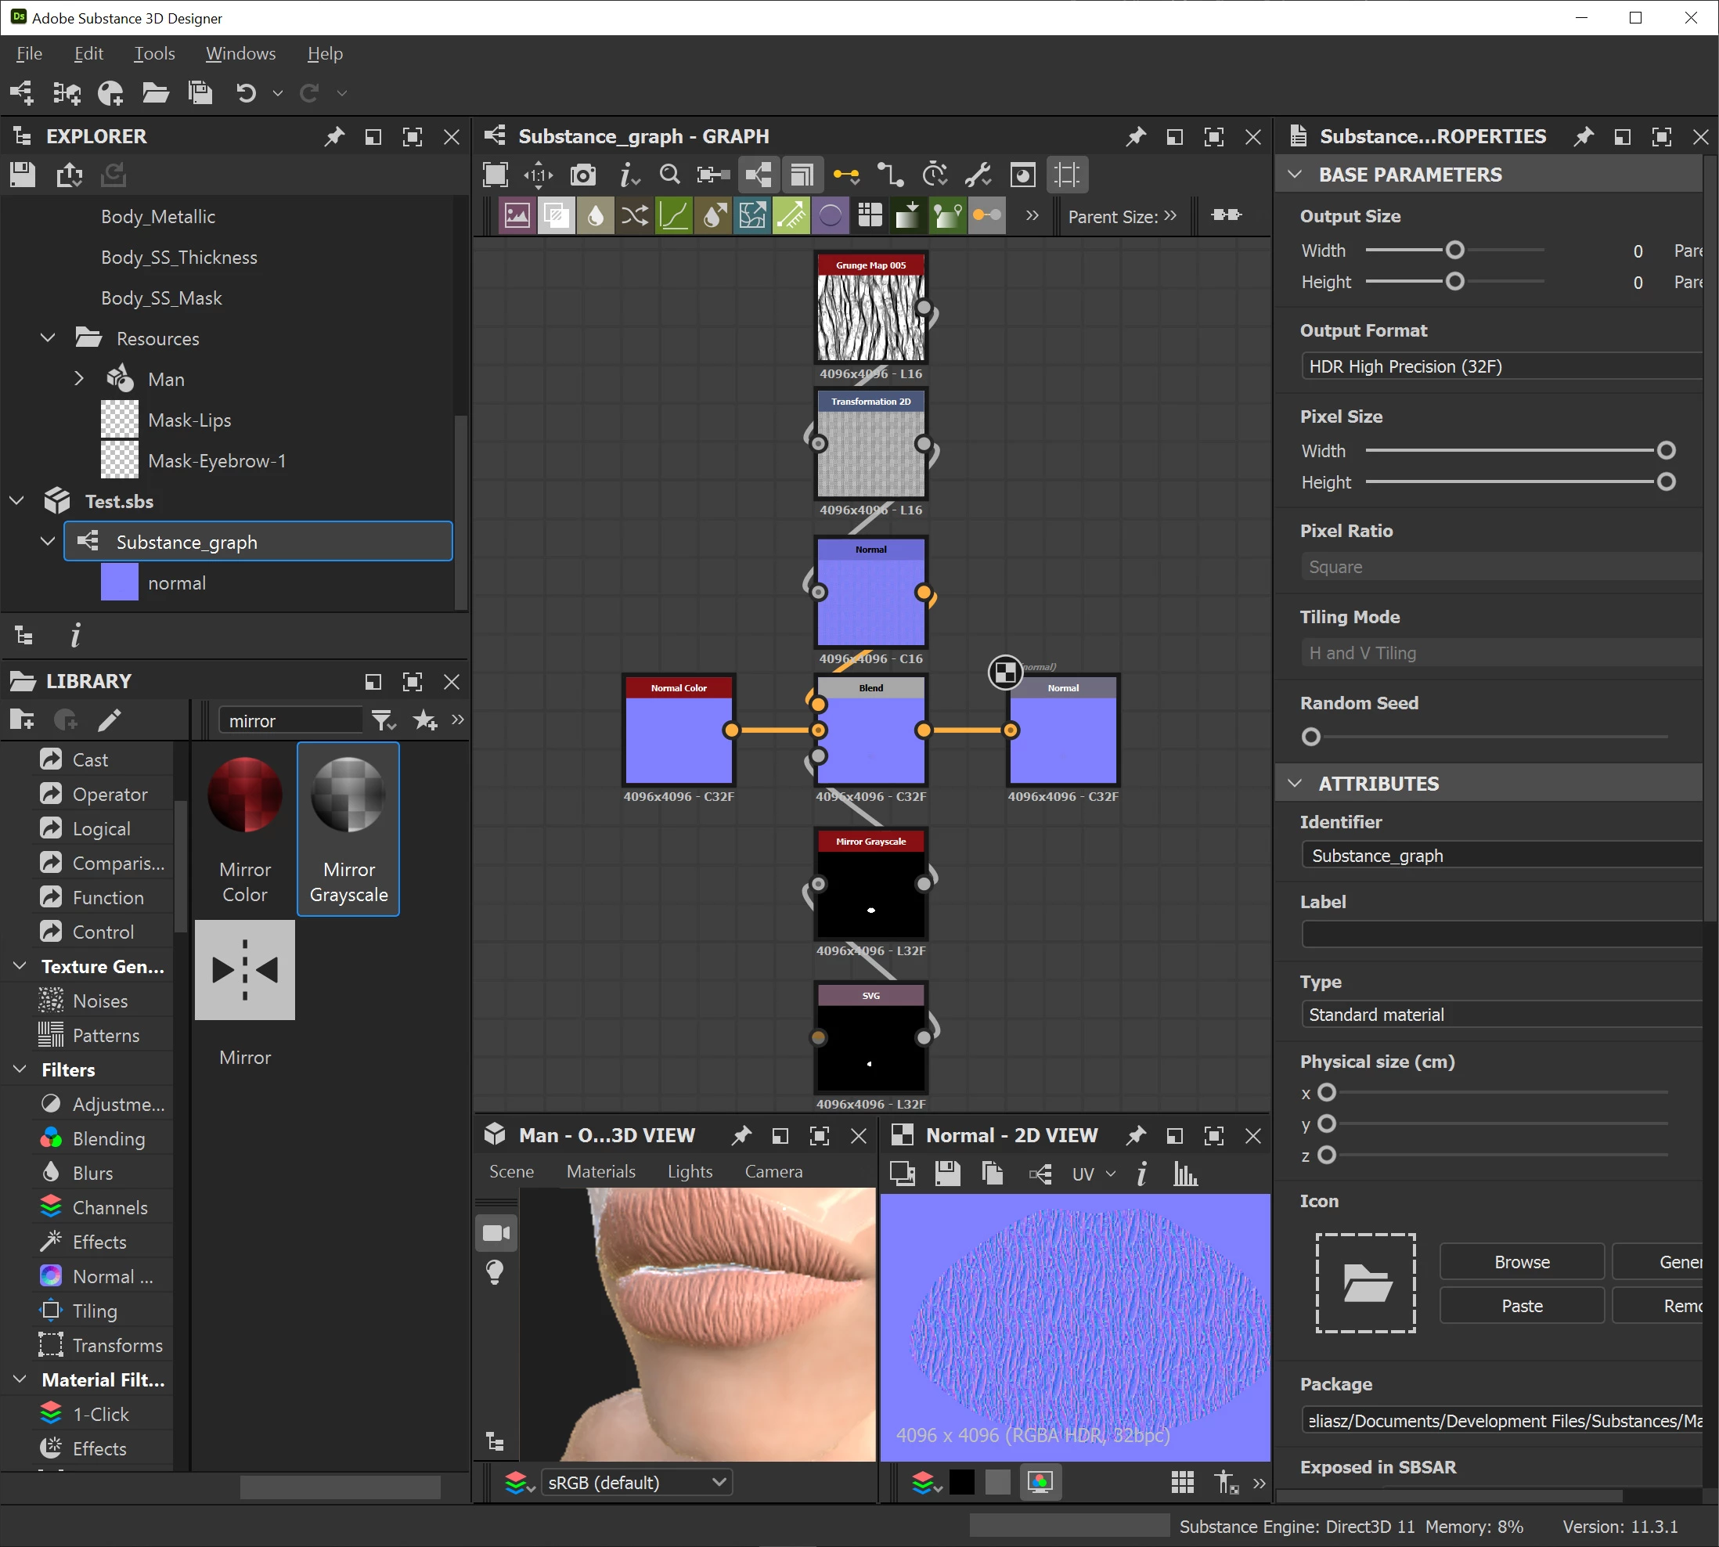Click the graph search magnifier icon
Viewport: 1719px width, 1547px height.
point(669,175)
